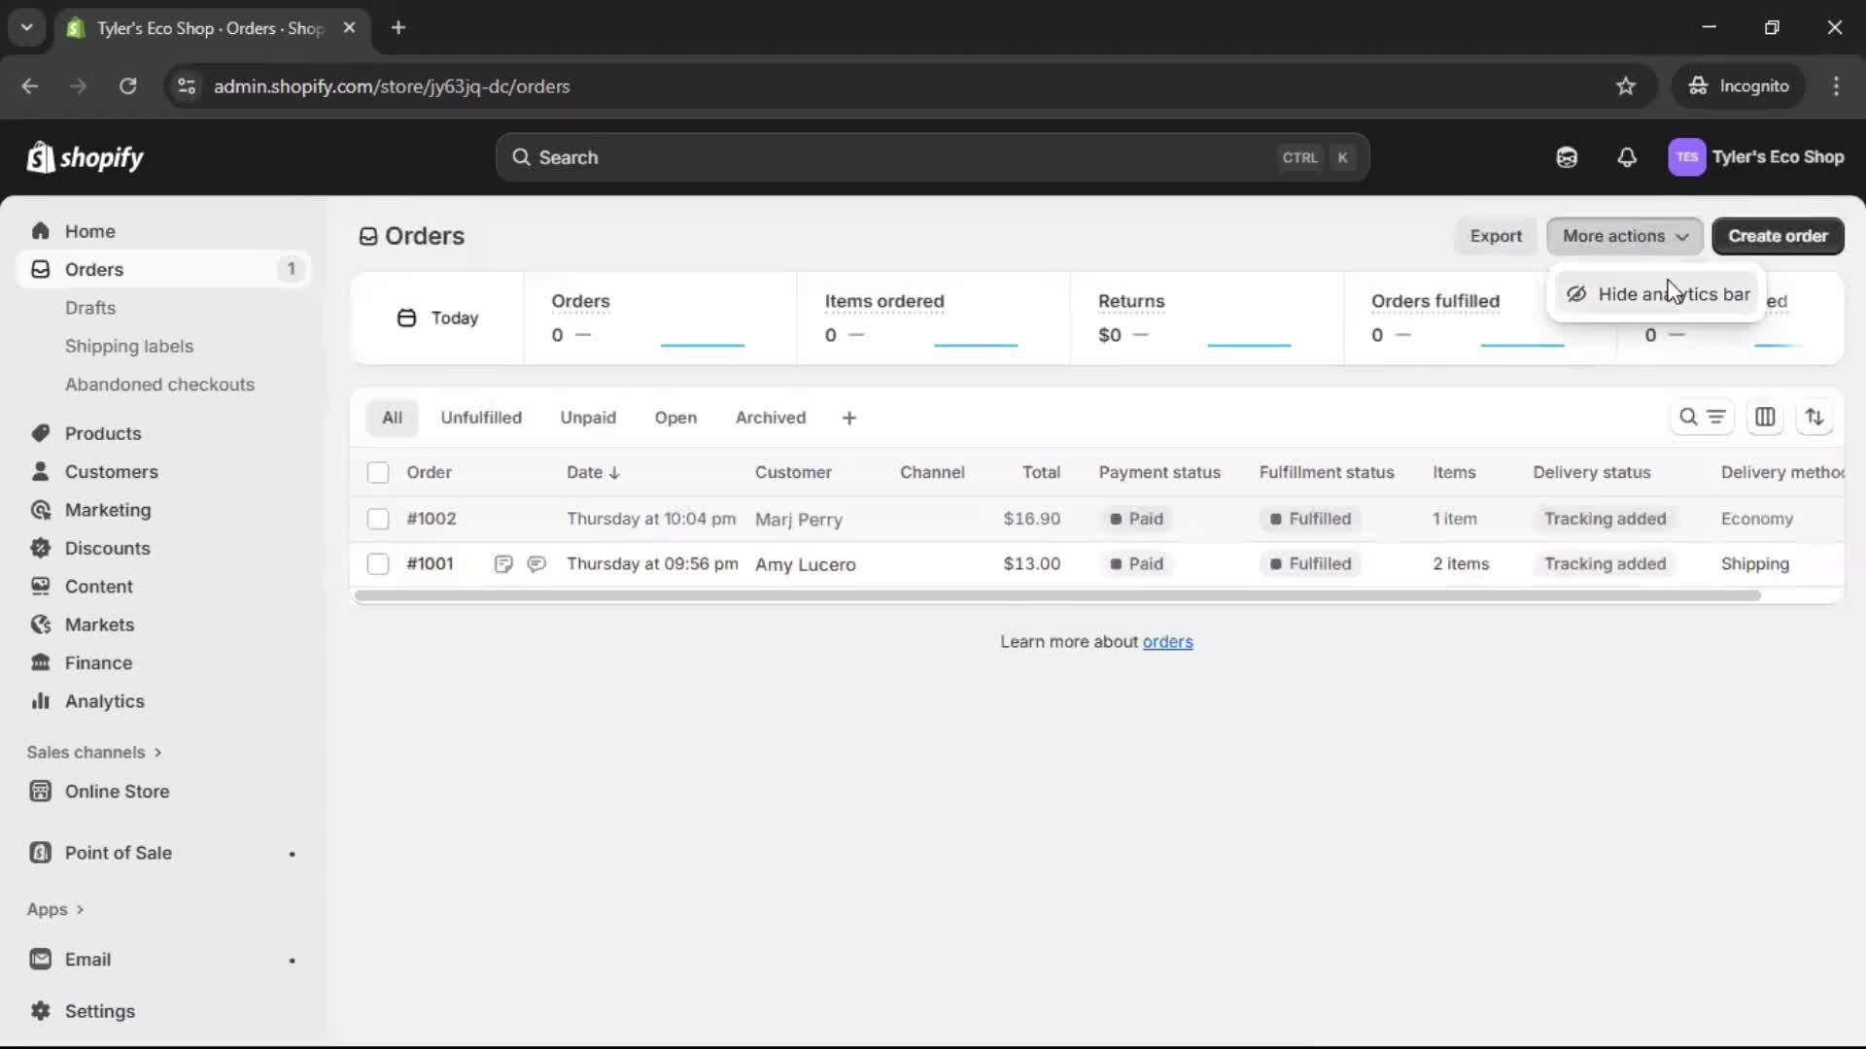
Task: Open the sort orders icon
Action: (1814, 418)
